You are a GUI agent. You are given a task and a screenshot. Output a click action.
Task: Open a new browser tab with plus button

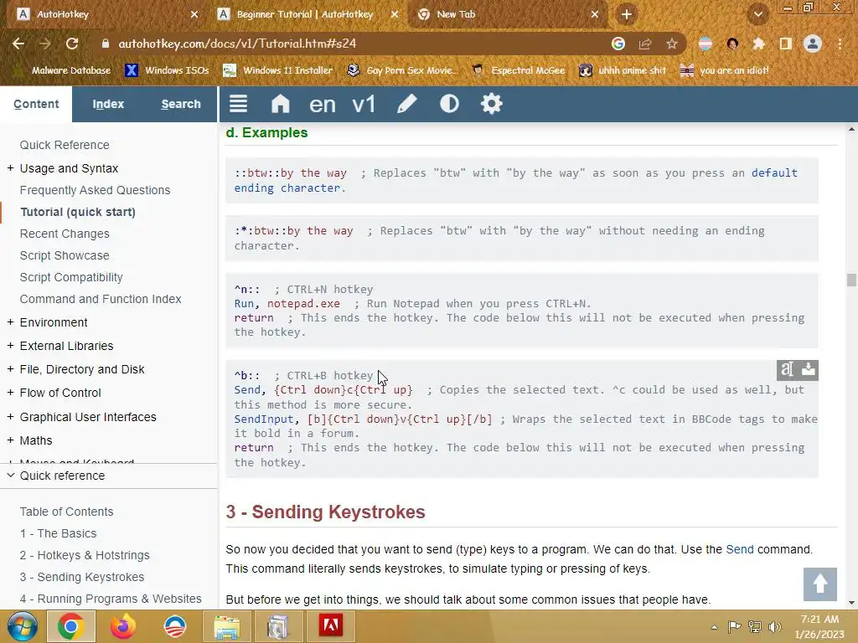627,14
